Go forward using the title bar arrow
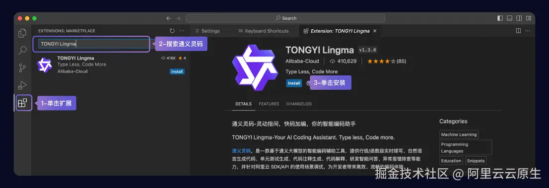Image resolution: width=549 pixels, height=188 pixels. 178,18
